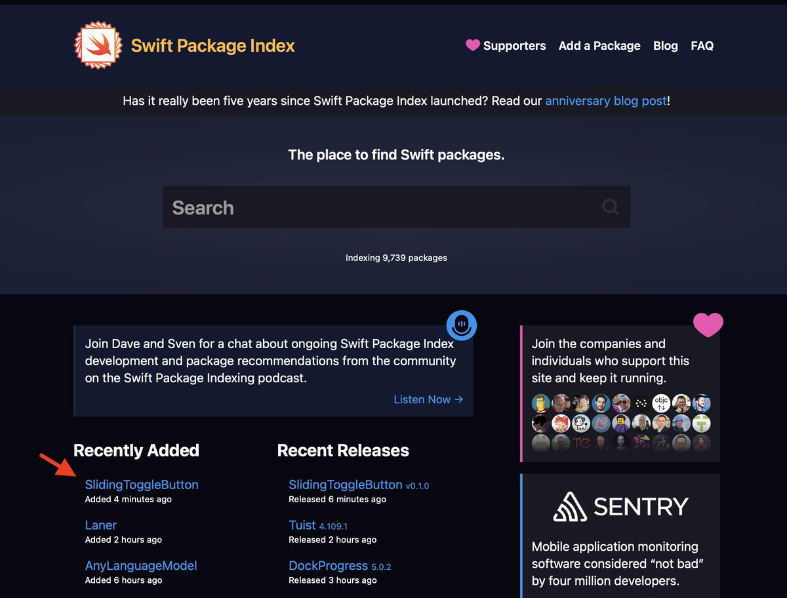
Task: Click the pink heart next to Supporters
Action: coord(473,45)
